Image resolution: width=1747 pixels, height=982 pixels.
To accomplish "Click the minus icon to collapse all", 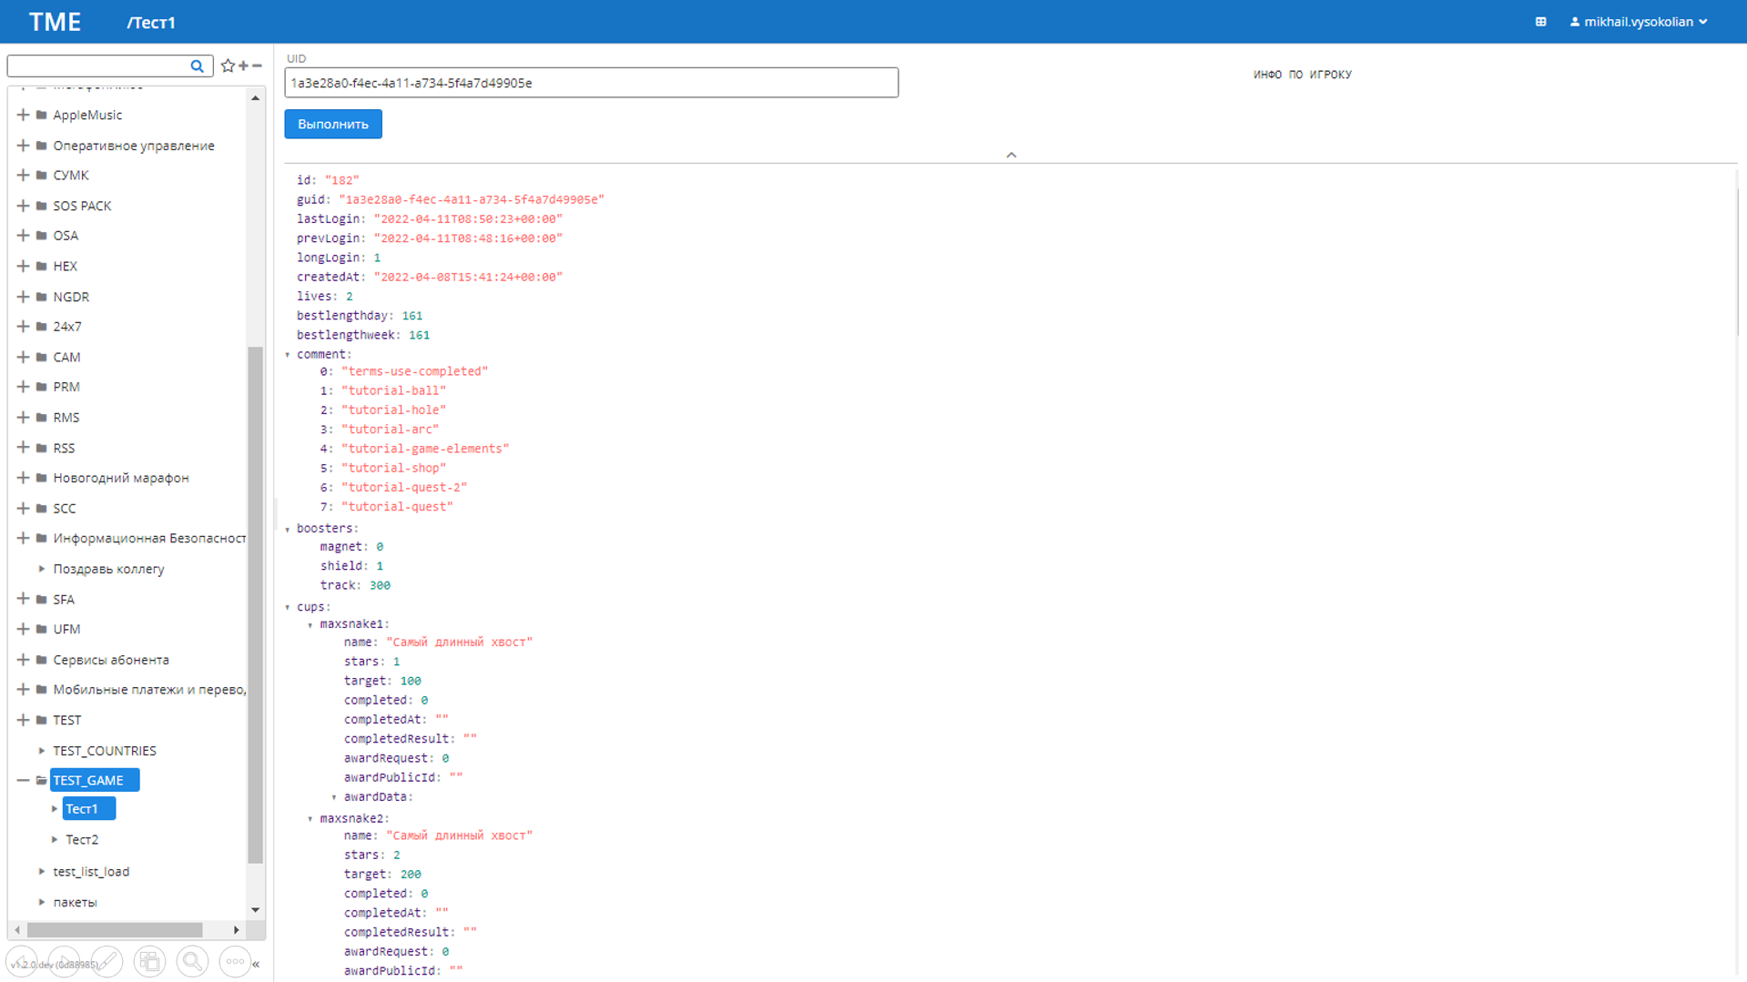I will coord(258,66).
